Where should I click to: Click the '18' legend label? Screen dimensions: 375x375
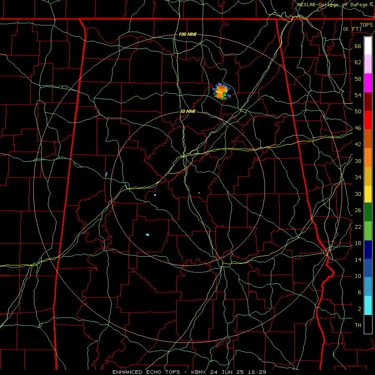point(358,243)
